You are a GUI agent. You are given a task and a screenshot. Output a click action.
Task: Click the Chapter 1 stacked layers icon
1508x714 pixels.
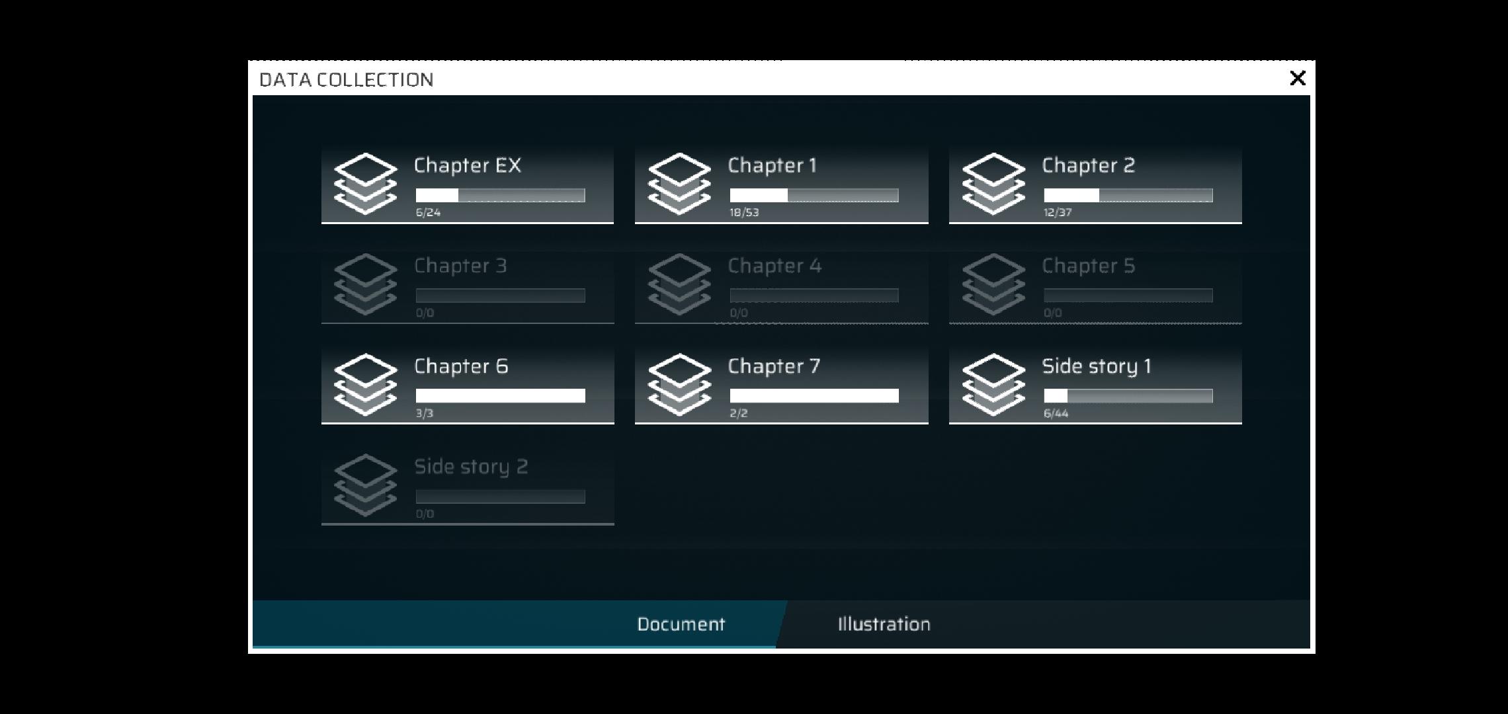tap(679, 184)
